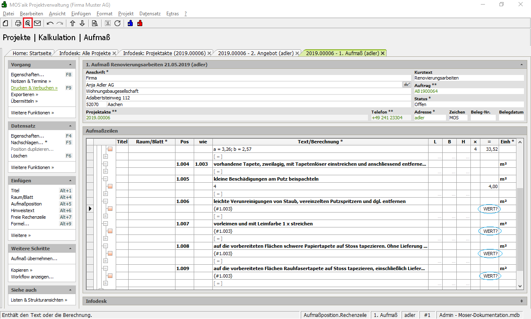Click the Kurztext field with Renovierungsarbeiten

click(469, 78)
